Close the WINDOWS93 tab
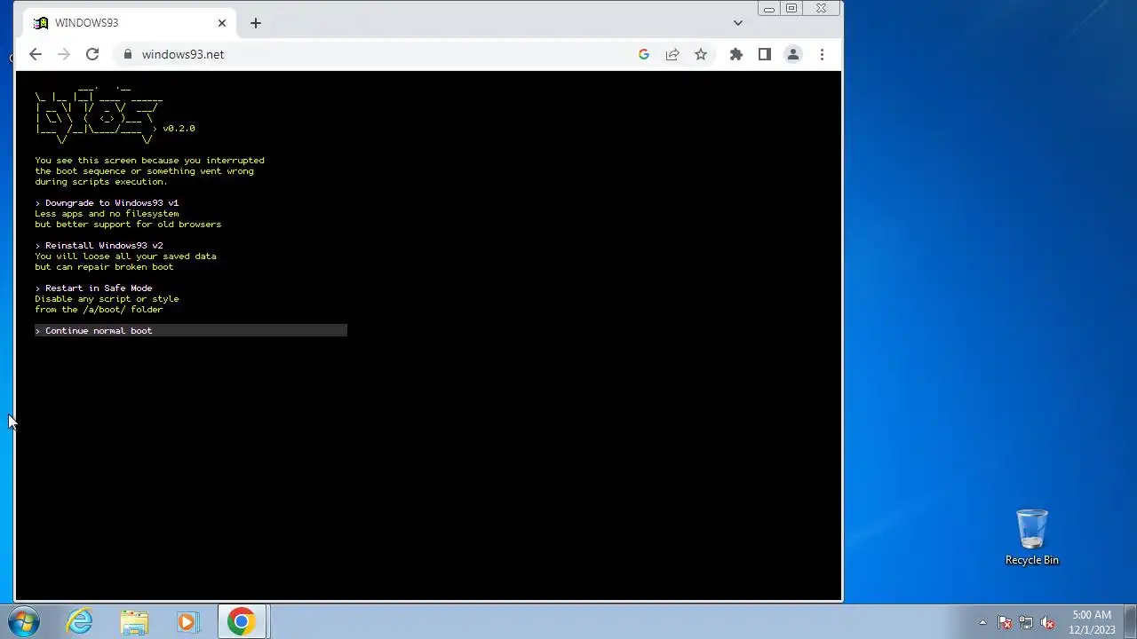Screen dimensions: 1137x639 [222, 23]
